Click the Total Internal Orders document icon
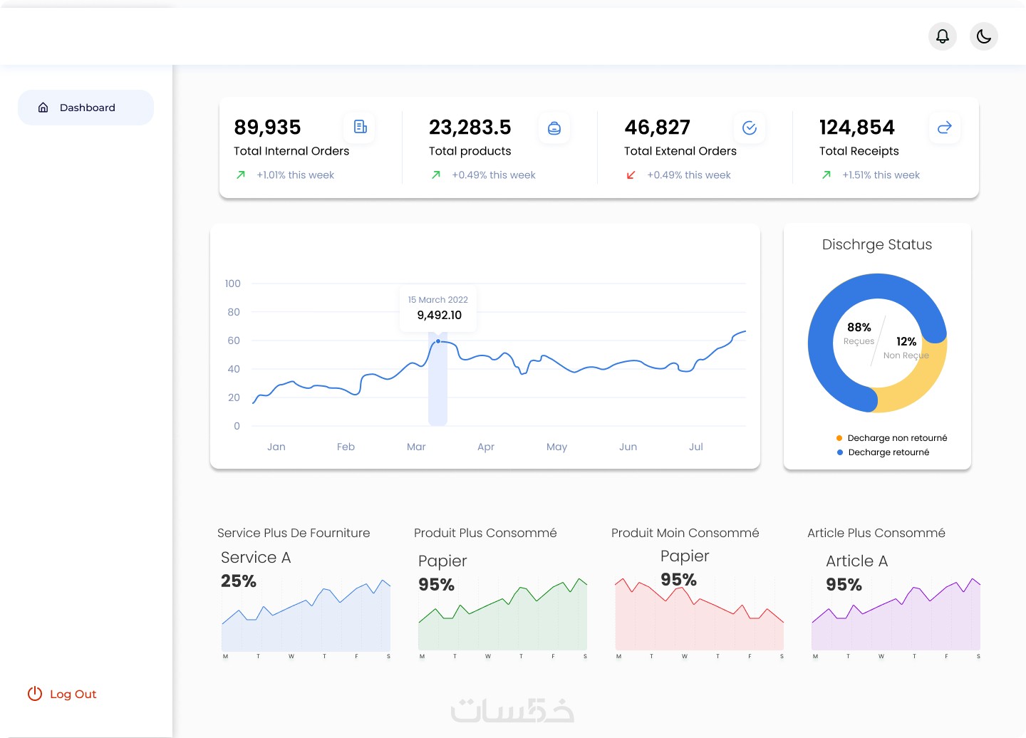 [x=360, y=127]
